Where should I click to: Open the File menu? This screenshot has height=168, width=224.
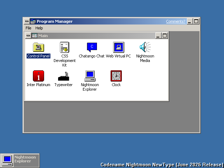28,28
